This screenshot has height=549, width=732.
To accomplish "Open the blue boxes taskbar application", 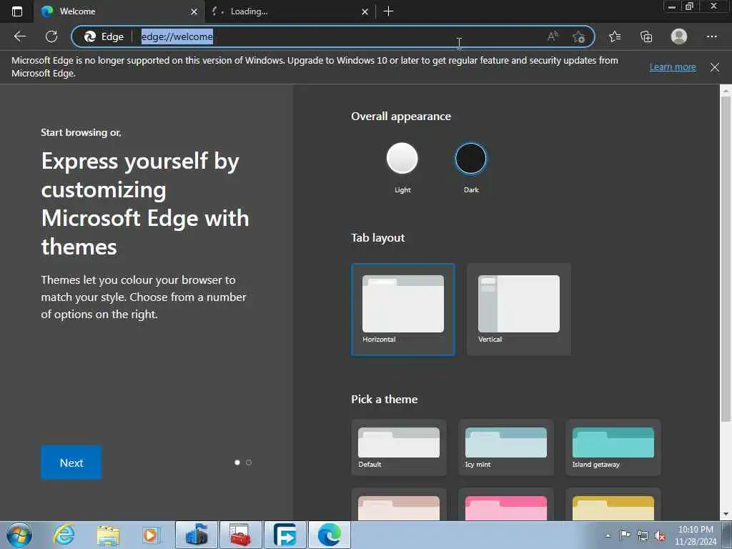I will tap(197, 535).
